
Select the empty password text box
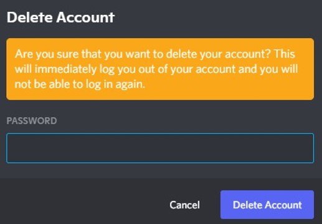click(160, 148)
